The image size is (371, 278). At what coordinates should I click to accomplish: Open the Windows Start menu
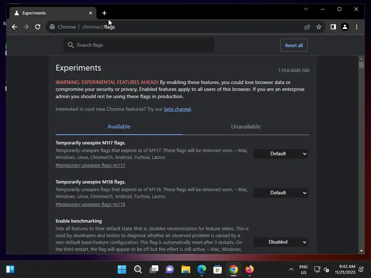click(x=122, y=269)
